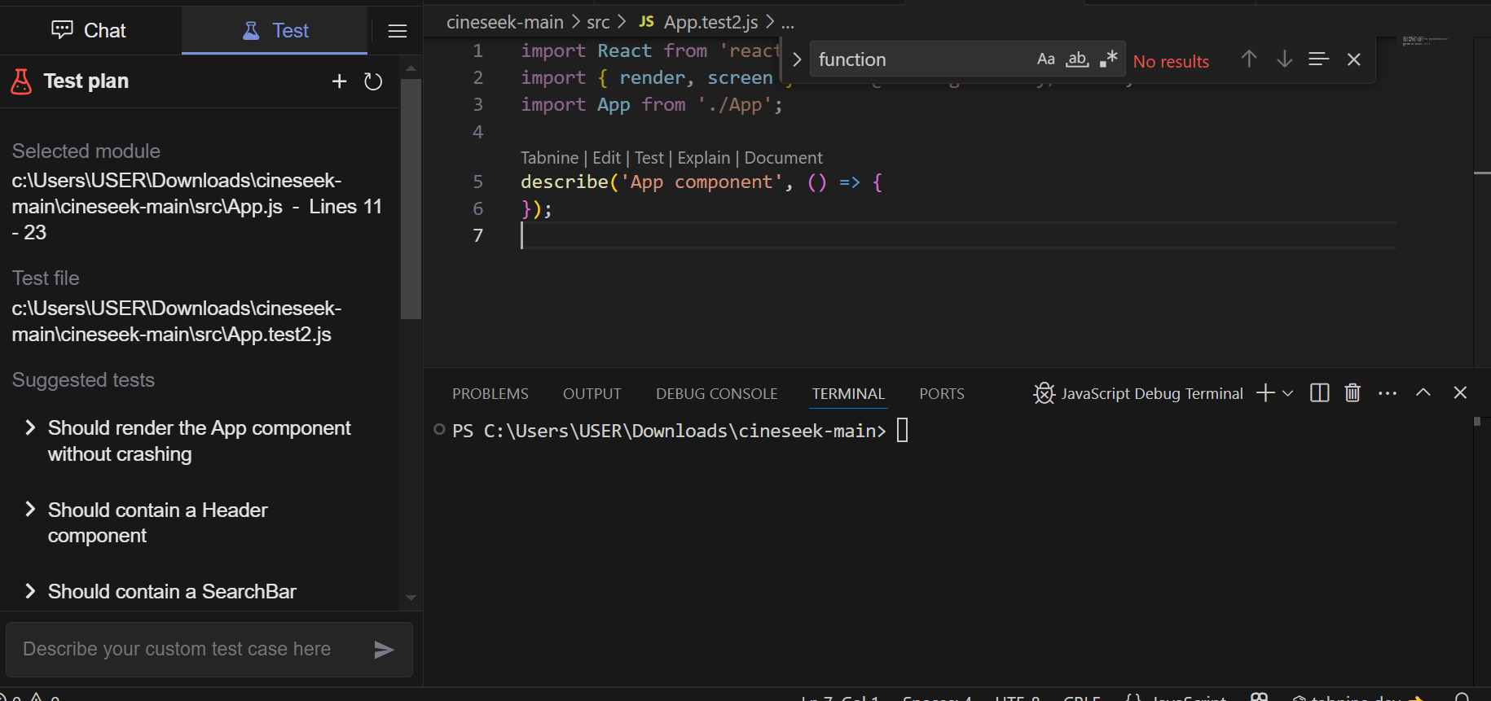Open the new terminal profile dropdown
Screen dimensions: 1491x701
coord(1288,393)
